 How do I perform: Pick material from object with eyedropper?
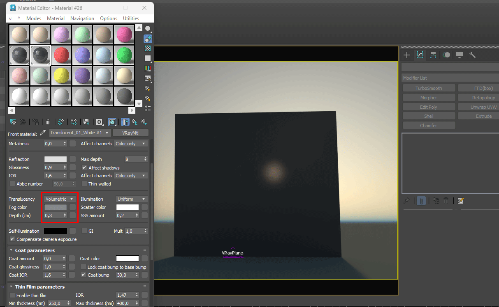(x=42, y=133)
